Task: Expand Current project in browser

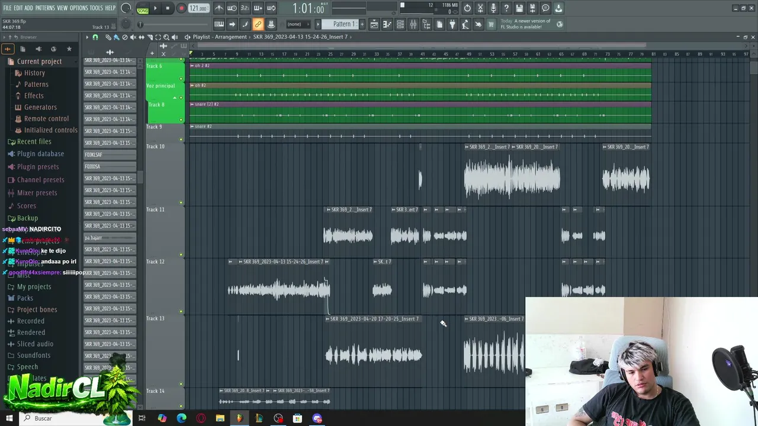Action: pos(39,62)
